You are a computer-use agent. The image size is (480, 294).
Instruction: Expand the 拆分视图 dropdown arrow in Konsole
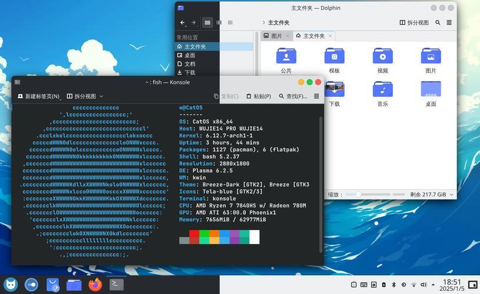coord(101,96)
